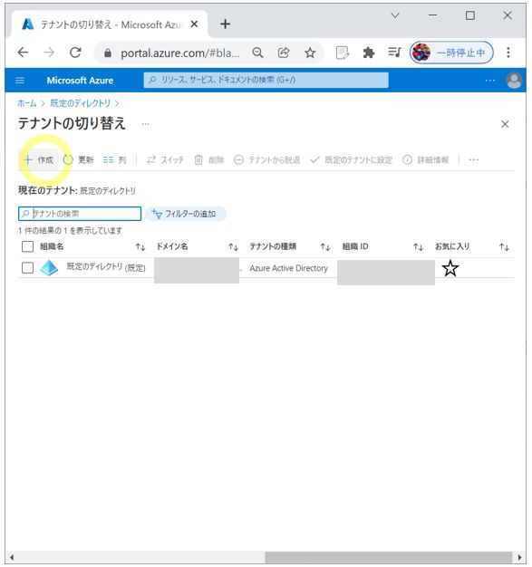The image size is (532, 567).
Task: Open the media control playlist icon
Action: tap(394, 53)
